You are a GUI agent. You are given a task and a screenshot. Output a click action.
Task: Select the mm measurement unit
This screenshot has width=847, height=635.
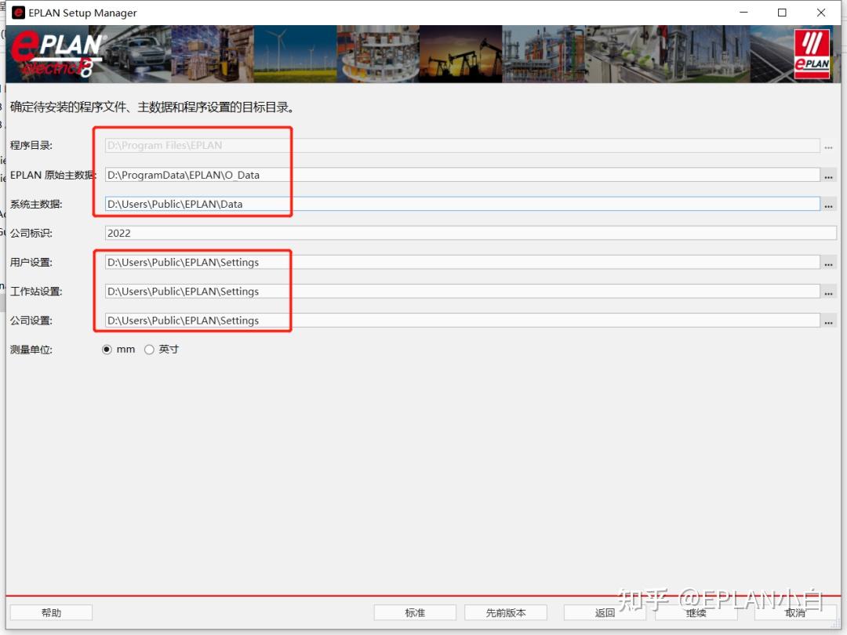107,350
